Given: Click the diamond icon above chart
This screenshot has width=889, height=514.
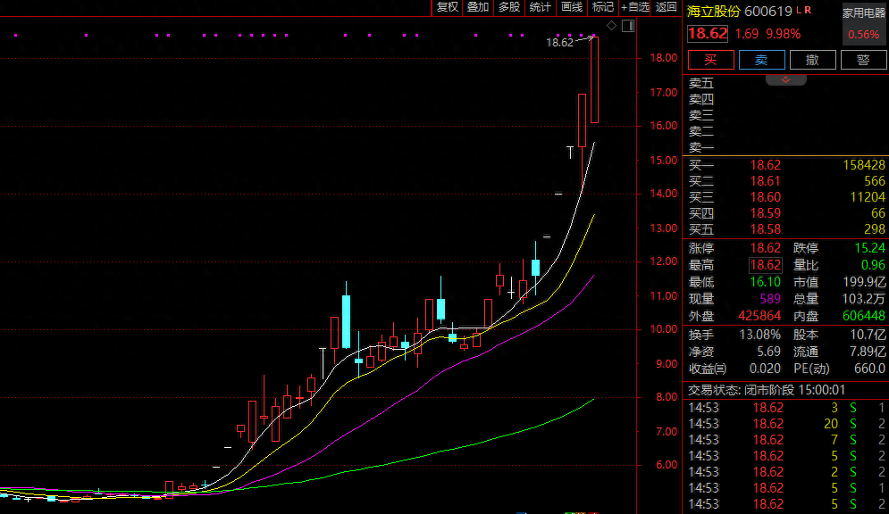Looking at the screenshot, I should [x=611, y=26].
